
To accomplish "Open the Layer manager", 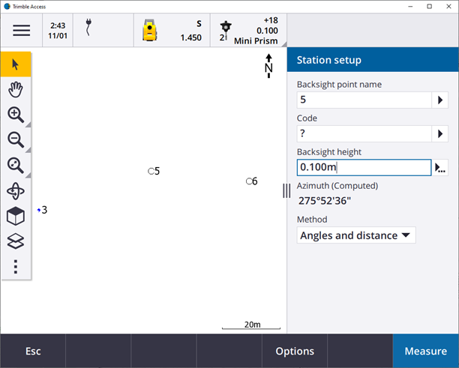I will pos(16,241).
